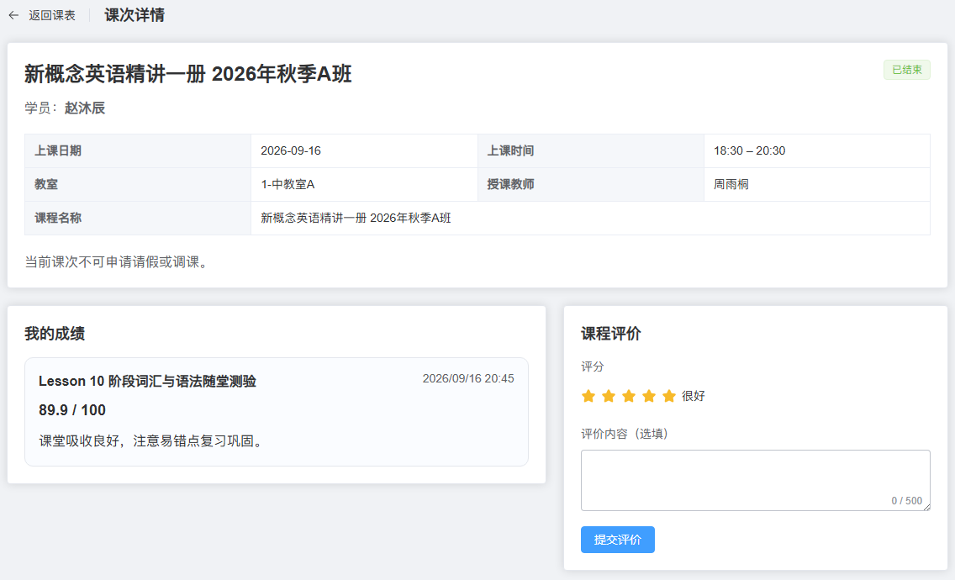Screen dimensions: 955x580
Task: Click the 0 / 500 character counter
Action: pos(906,501)
